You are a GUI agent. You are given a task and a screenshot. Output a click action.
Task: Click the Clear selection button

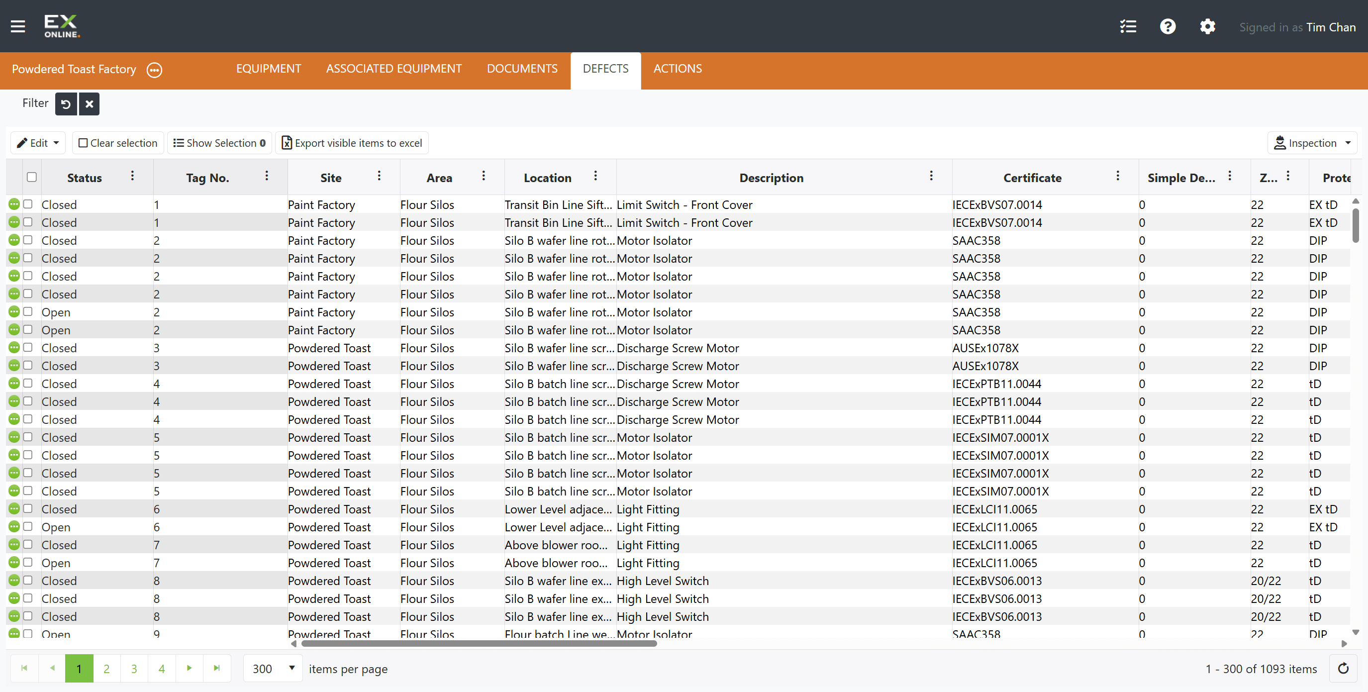click(118, 143)
